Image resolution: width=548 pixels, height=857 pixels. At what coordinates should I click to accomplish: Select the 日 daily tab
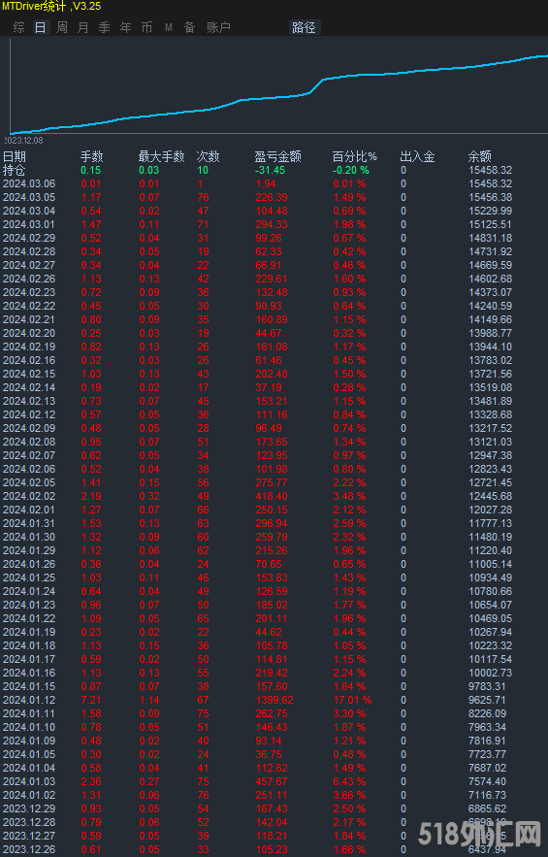click(x=41, y=27)
